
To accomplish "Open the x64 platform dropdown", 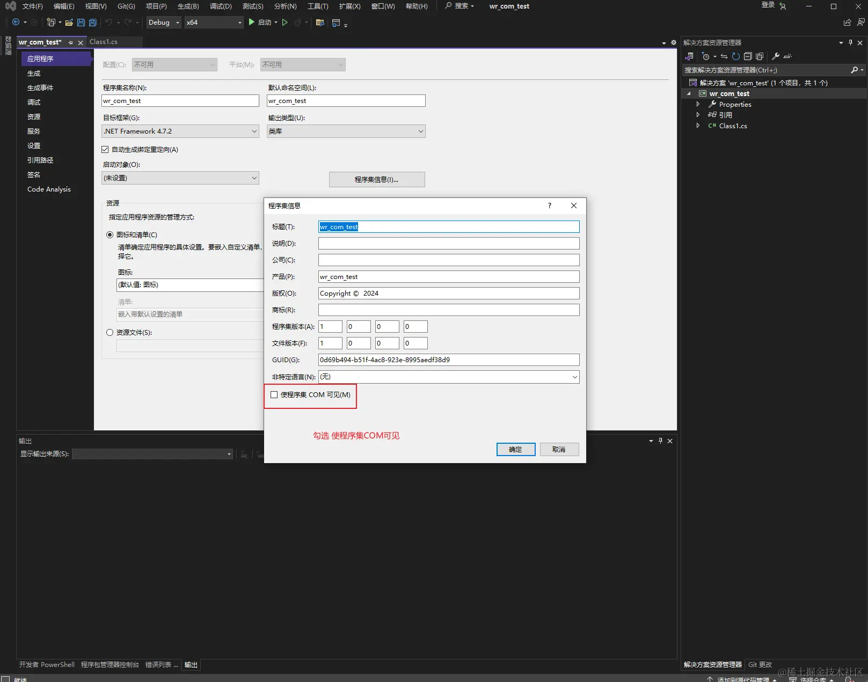I will tap(214, 23).
